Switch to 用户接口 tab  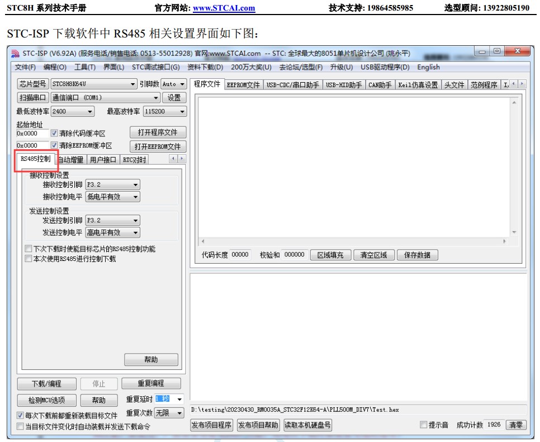click(x=103, y=160)
